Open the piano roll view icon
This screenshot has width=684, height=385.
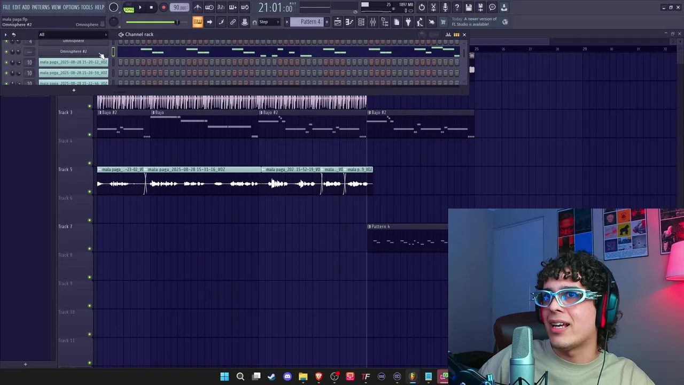(x=349, y=22)
